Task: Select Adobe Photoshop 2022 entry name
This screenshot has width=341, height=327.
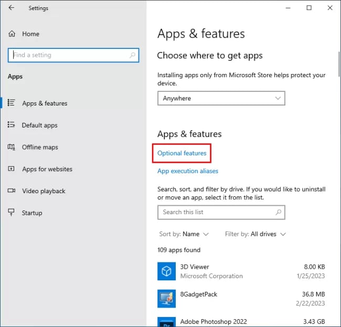Action: [x=214, y=321]
